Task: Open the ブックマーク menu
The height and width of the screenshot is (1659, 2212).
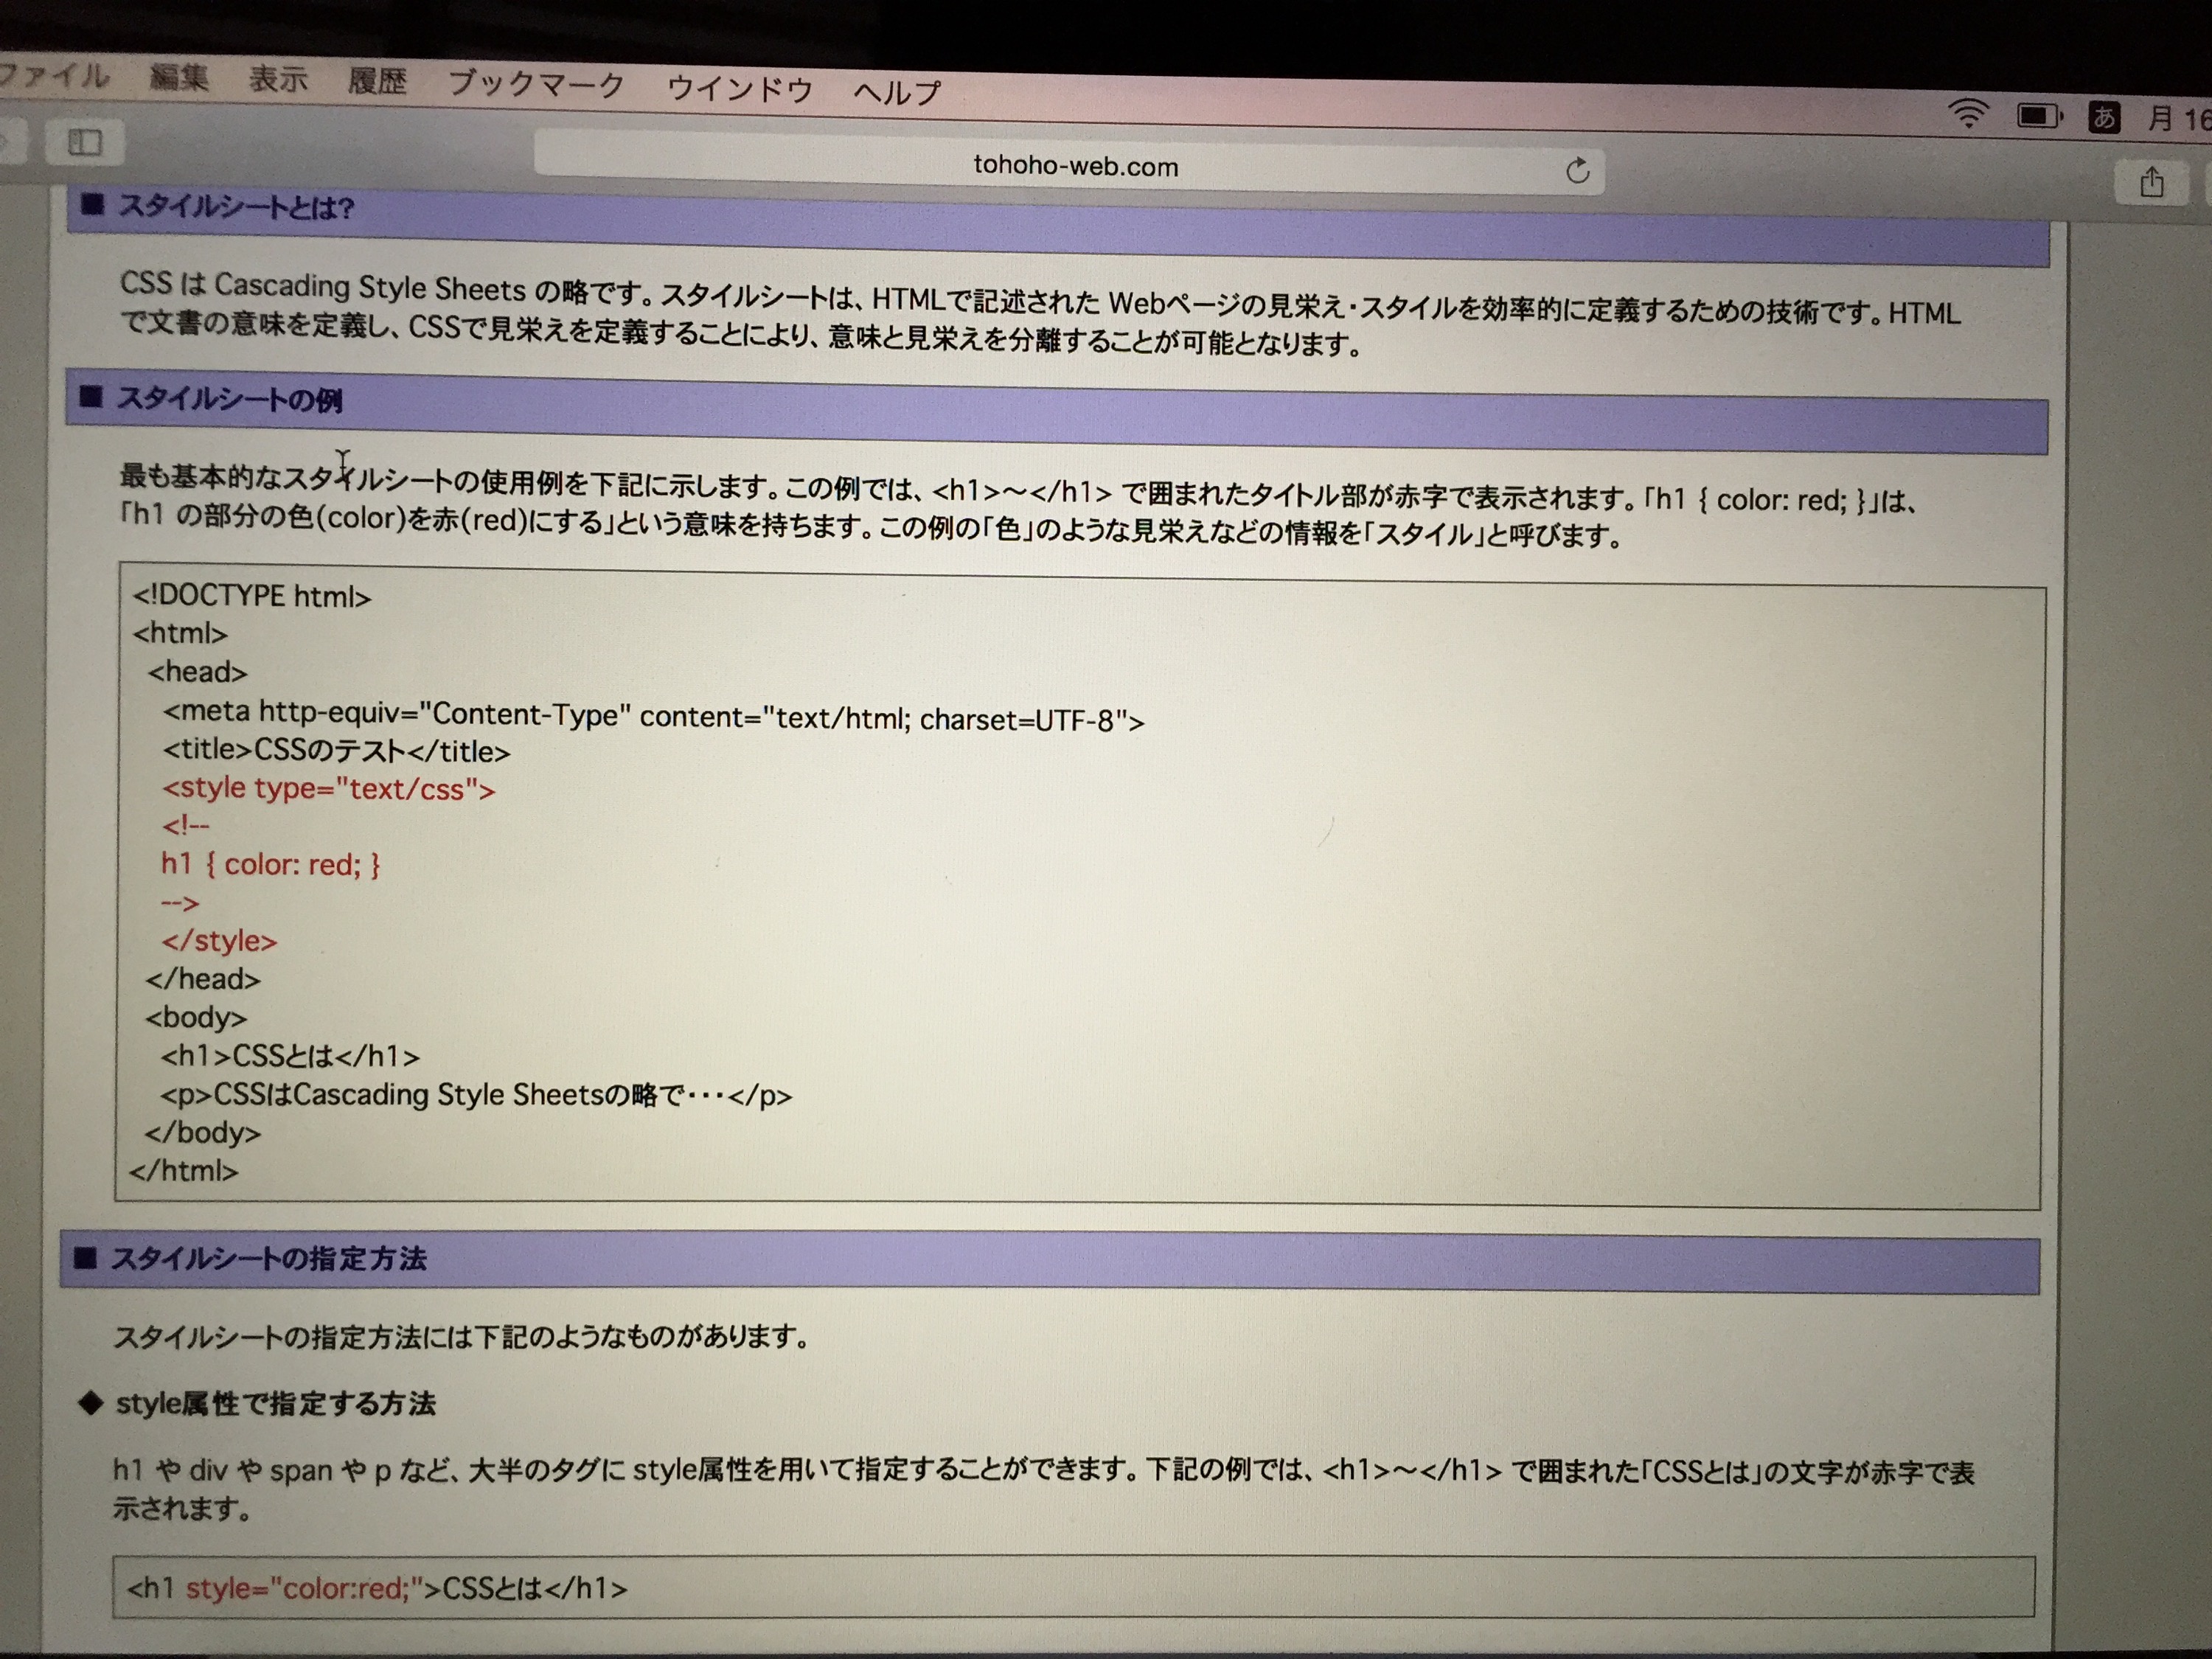Action: click(536, 84)
